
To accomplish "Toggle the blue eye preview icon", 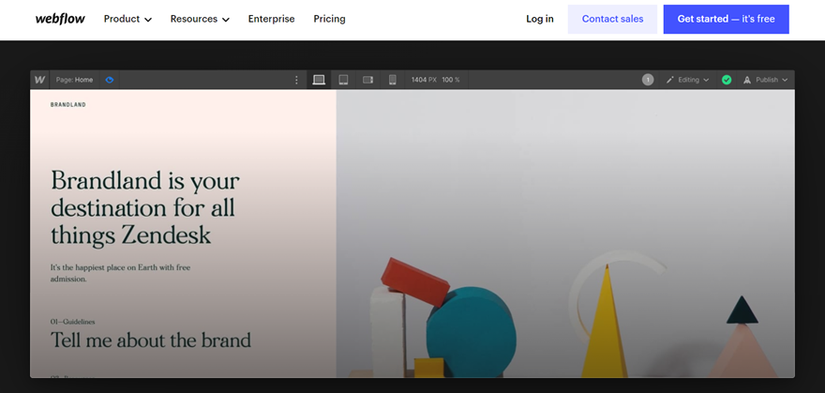I will coord(110,80).
